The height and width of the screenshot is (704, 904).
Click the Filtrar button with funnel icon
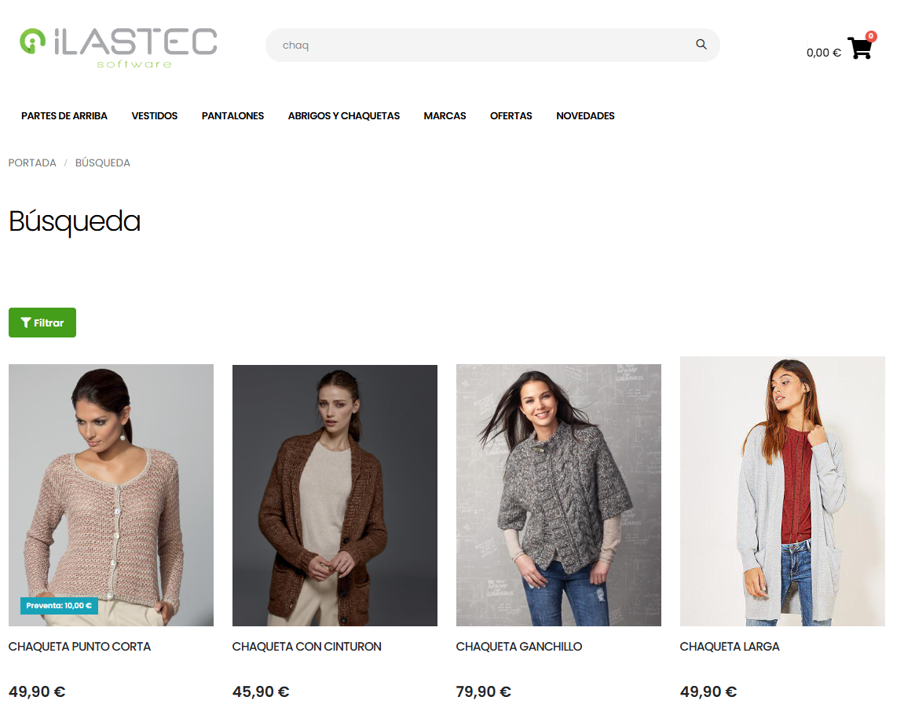click(42, 323)
